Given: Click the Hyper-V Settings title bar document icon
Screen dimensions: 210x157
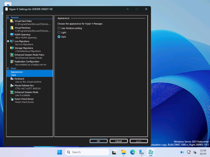Looking at the screenshot, I should click(6, 9).
